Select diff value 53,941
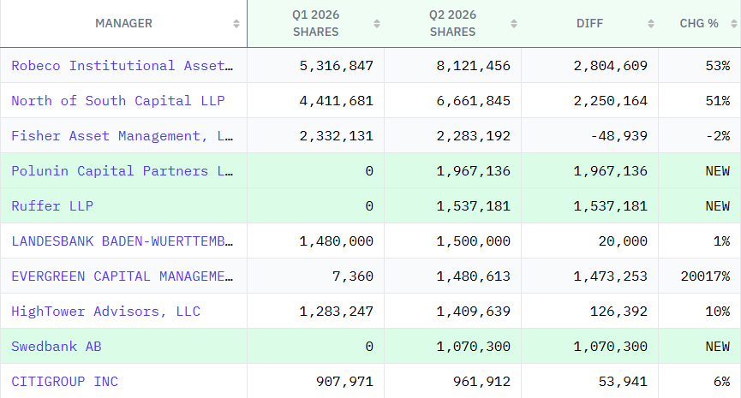 [x=623, y=382]
